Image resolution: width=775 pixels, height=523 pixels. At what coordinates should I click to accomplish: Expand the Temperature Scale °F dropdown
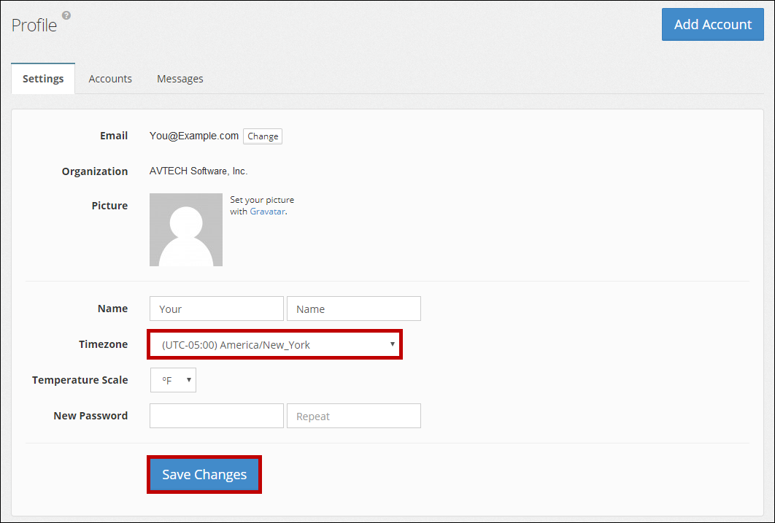[173, 380]
